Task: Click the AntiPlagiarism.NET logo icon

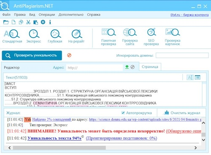Action: (5, 5)
